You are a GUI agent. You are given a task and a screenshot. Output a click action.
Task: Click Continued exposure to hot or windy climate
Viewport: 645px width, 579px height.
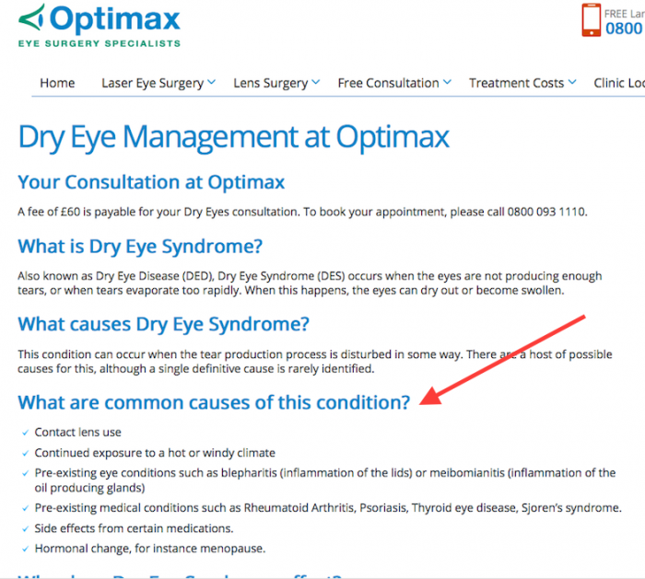(x=155, y=453)
